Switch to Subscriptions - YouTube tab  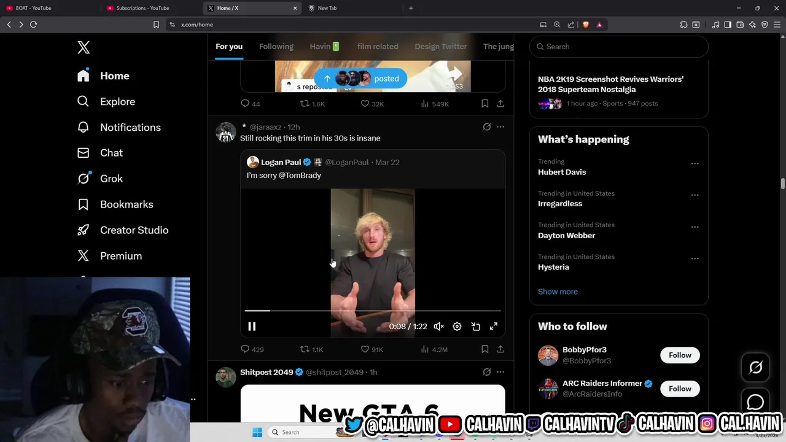(150, 8)
